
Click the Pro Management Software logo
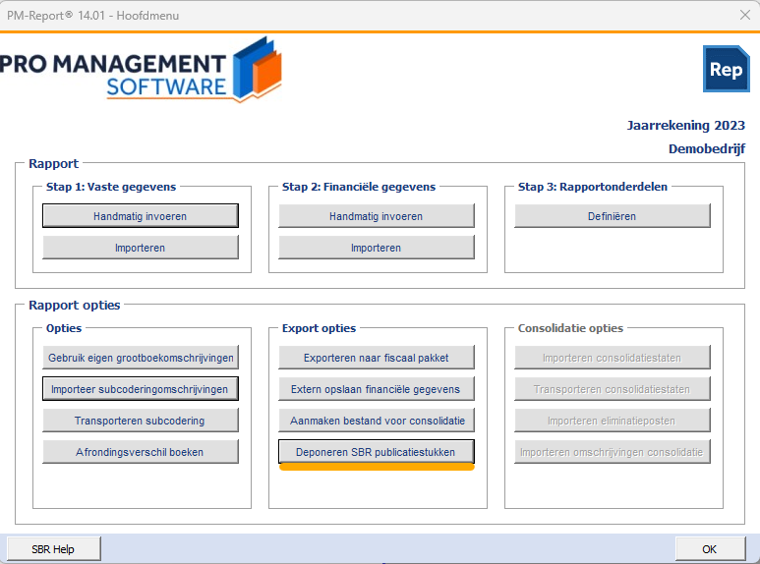coord(141,69)
